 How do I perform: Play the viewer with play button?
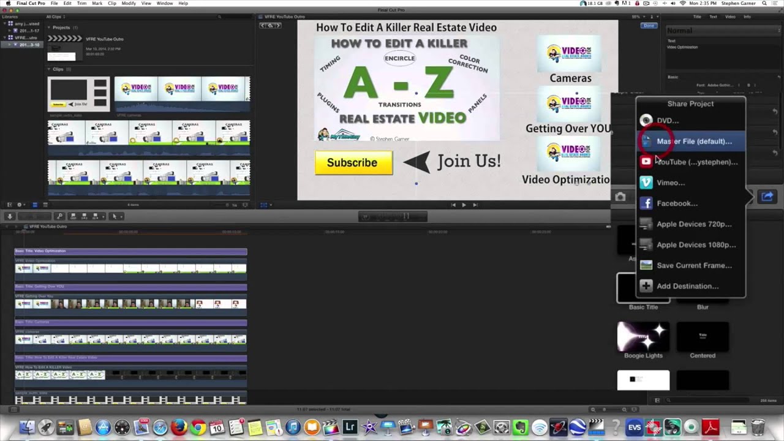click(464, 205)
